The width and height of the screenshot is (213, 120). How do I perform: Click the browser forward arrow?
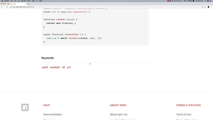[4, 7]
